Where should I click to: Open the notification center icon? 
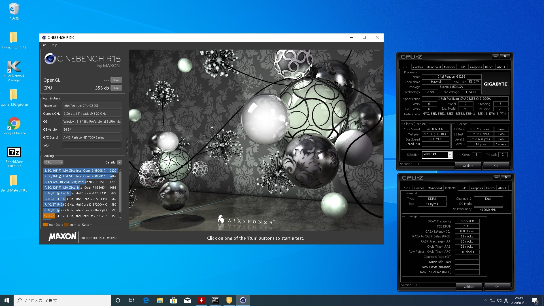535,300
